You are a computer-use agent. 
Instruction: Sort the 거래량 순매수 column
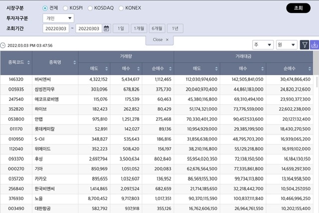(x=170, y=68)
